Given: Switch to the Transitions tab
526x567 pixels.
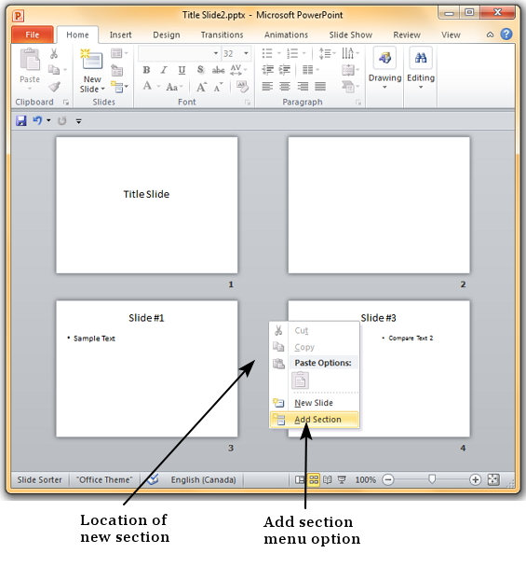Looking at the screenshot, I should tap(222, 35).
